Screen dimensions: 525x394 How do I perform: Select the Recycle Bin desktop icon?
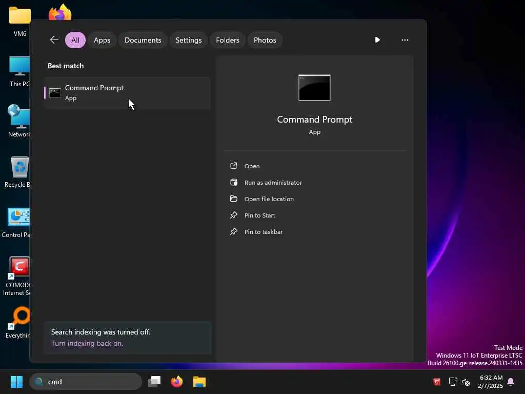pyautogui.click(x=17, y=172)
